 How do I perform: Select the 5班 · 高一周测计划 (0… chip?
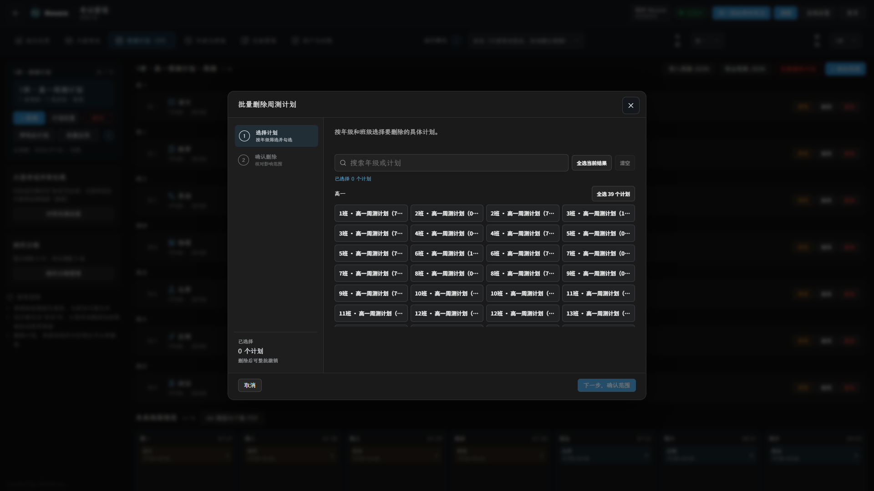[598, 233]
